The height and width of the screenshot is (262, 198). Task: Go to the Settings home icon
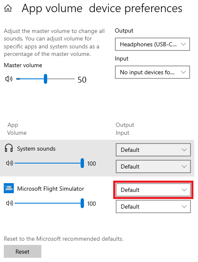(x=8, y=8)
